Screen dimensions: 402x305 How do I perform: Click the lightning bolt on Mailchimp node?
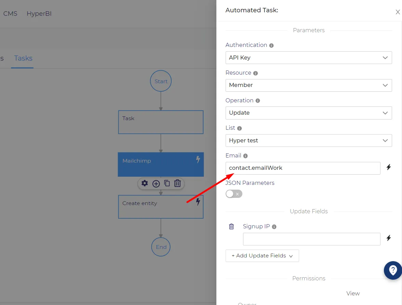pyautogui.click(x=198, y=160)
